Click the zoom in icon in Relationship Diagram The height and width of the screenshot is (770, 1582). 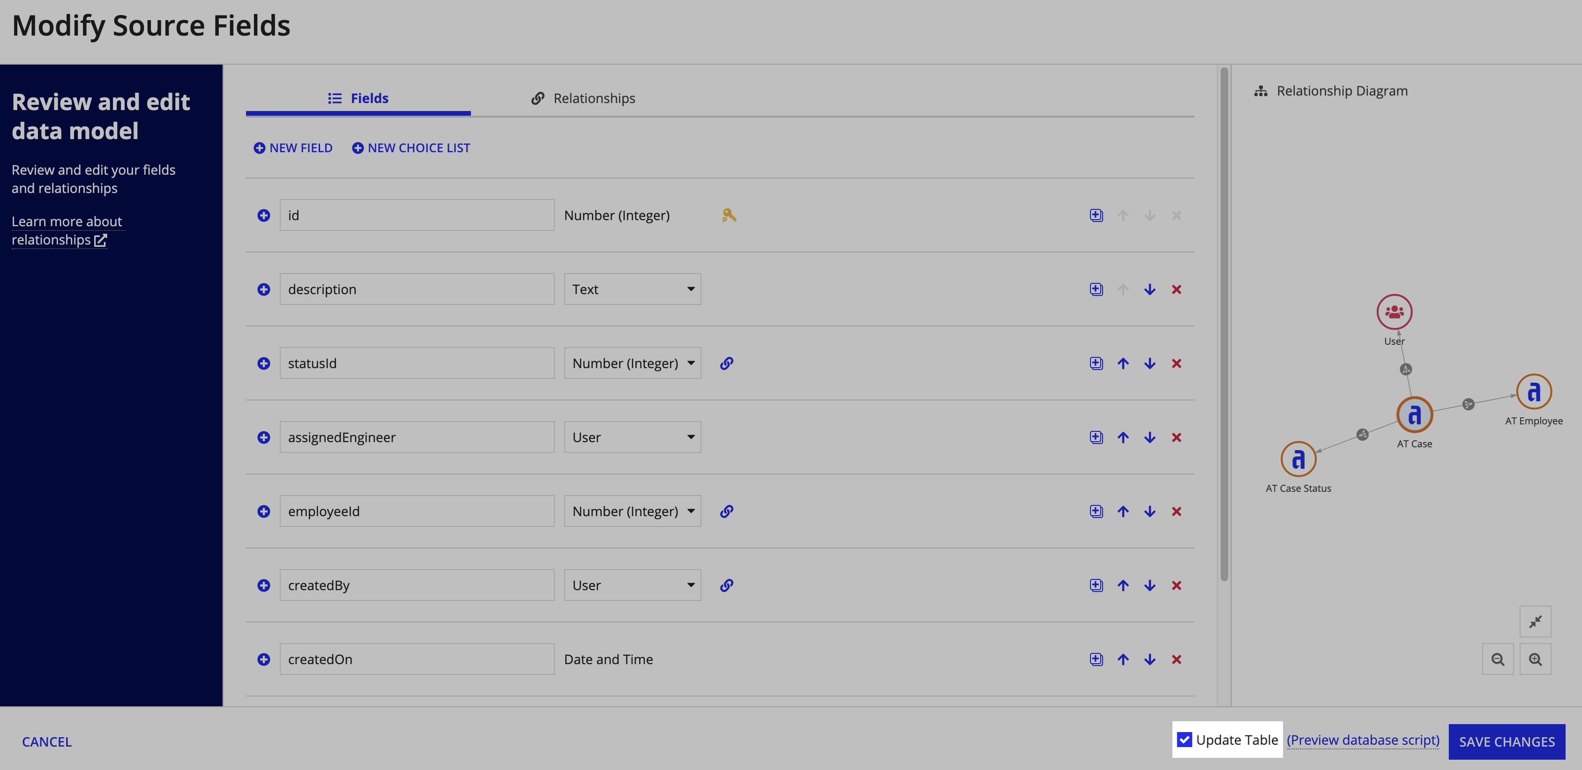1535,658
